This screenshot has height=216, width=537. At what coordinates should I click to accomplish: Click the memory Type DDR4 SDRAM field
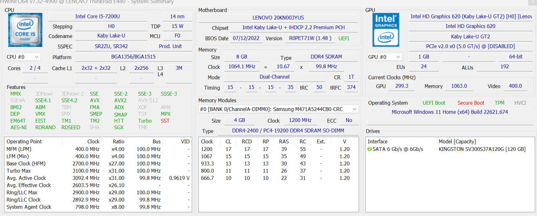[327, 57]
